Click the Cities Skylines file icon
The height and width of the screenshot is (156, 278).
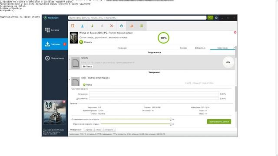[x=76, y=81]
